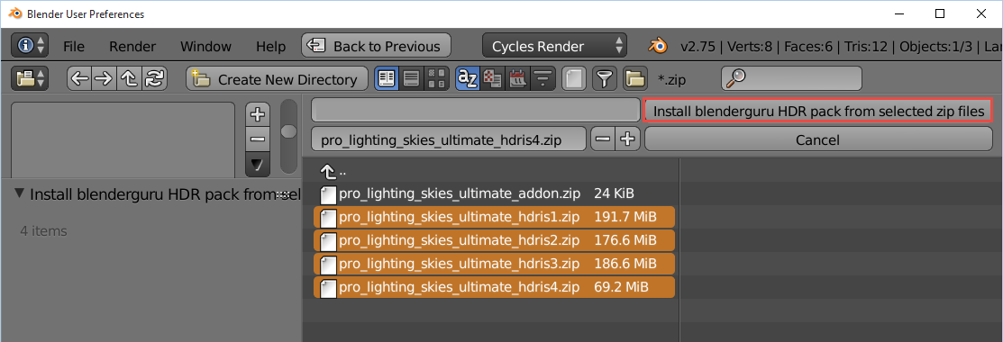The width and height of the screenshot is (1003, 342).
Task: Select pro_lighting_skies_ultimate_hdris2.zip
Action: [495, 240]
